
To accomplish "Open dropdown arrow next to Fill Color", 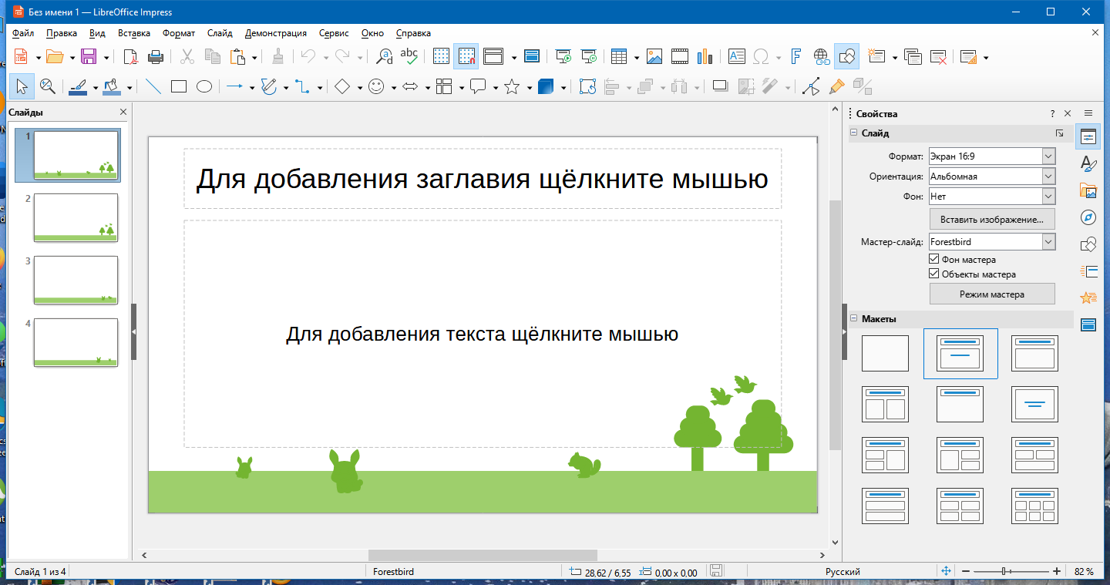I will pyautogui.click(x=129, y=88).
